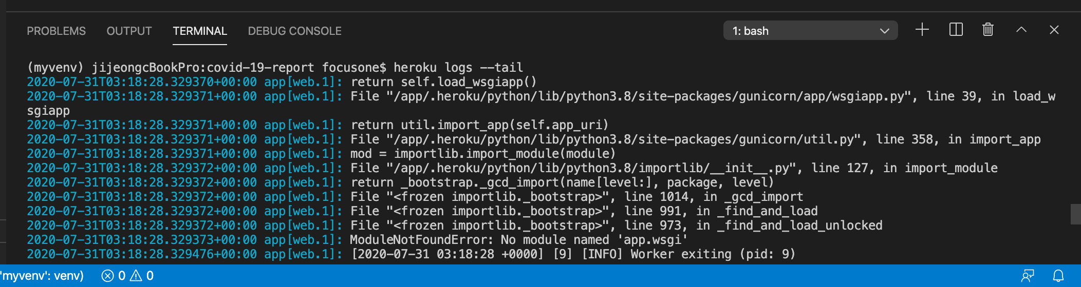Switch to the PROBLEMS tab
This screenshot has width=1081, height=287.
point(57,31)
